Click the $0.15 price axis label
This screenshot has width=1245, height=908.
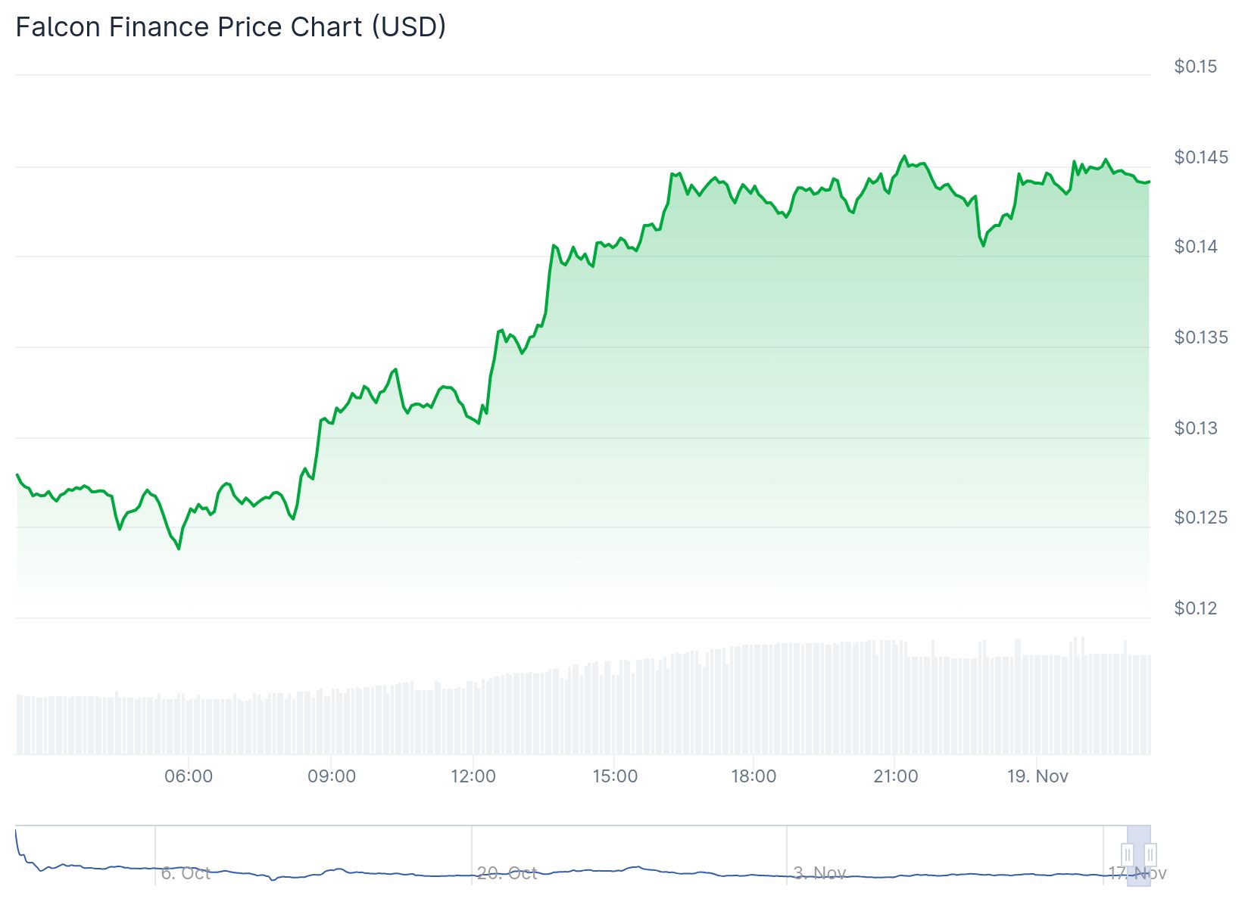pyautogui.click(x=1196, y=67)
